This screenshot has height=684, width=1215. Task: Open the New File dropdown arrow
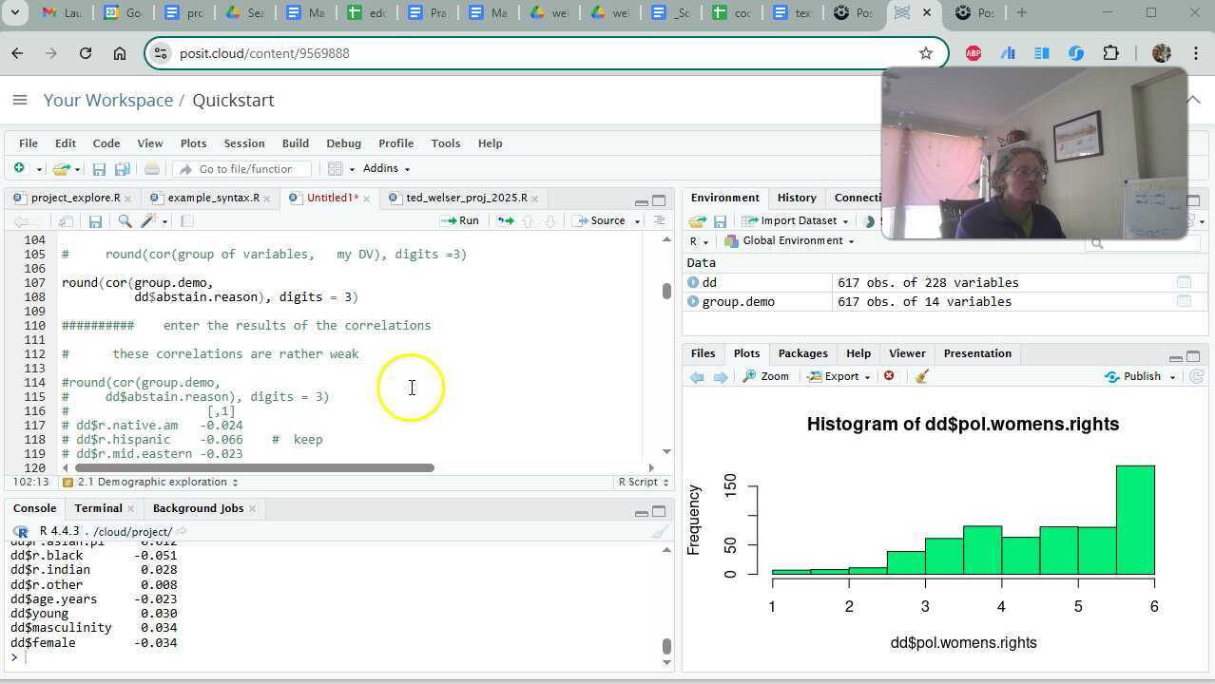[x=39, y=169]
